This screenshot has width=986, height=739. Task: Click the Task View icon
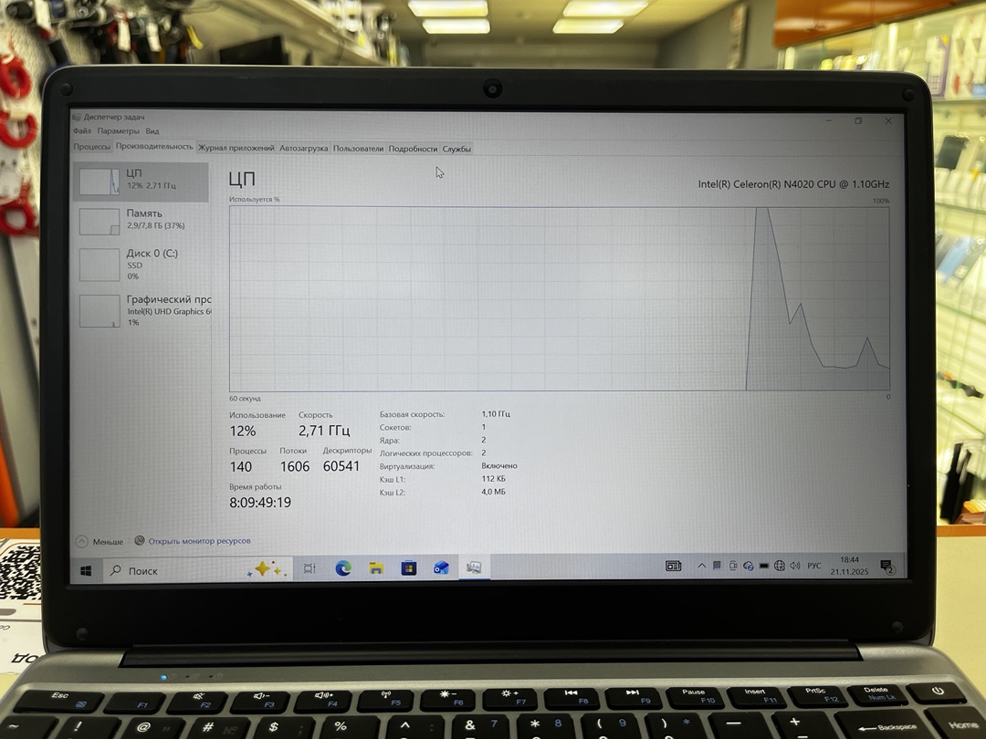pyautogui.click(x=309, y=568)
